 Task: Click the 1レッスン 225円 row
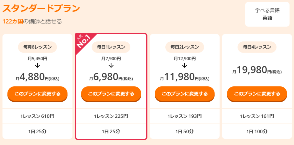[x=111, y=116]
